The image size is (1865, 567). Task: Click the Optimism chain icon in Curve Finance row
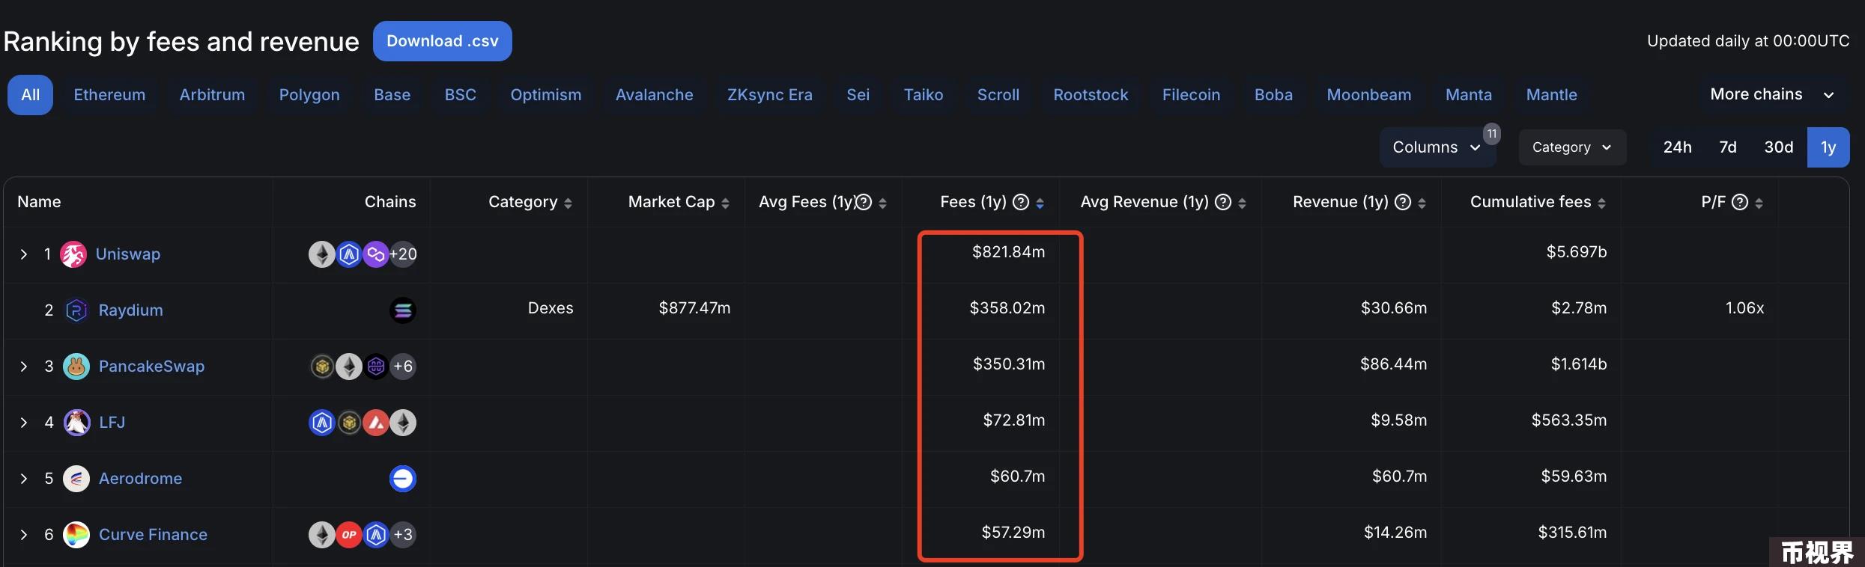pyautogui.click(x=349, y=535)
